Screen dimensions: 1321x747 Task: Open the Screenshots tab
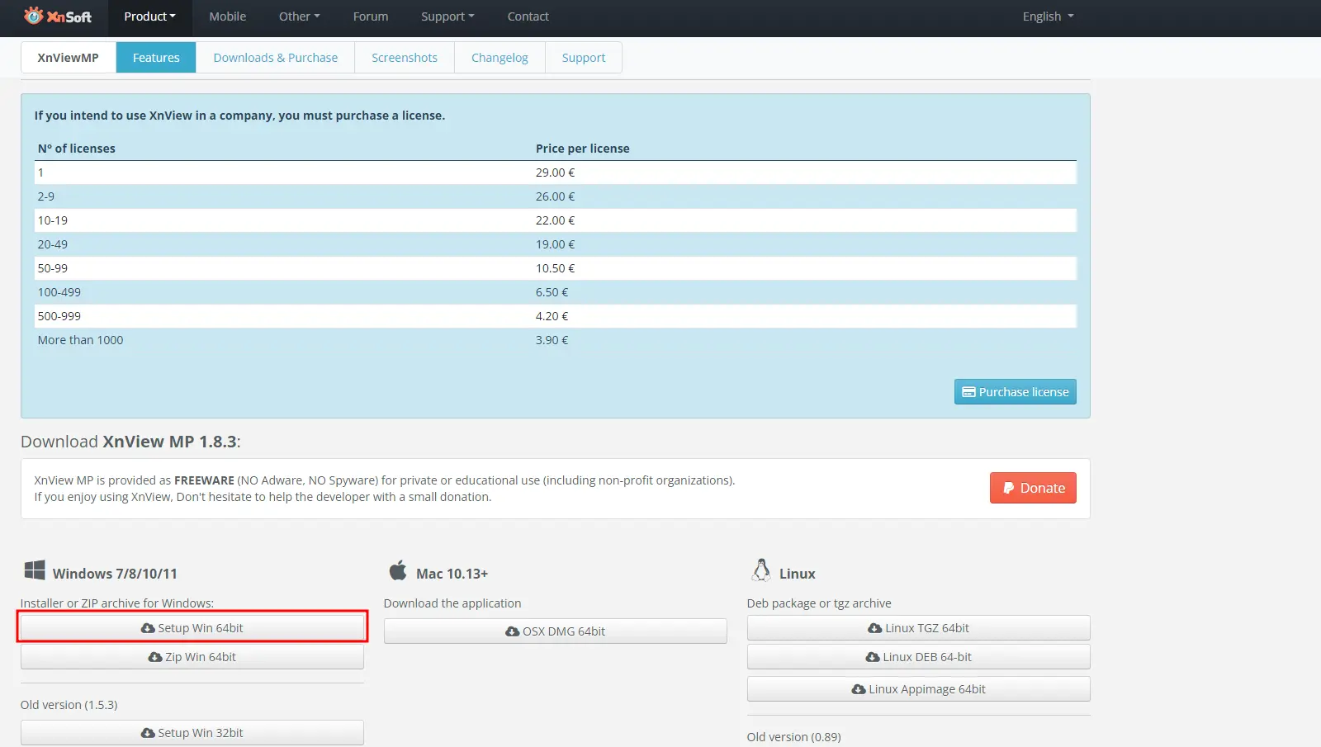[405, 58]
